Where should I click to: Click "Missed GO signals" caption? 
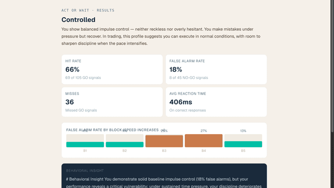click(81, 110)
